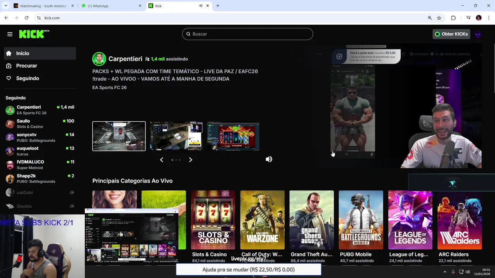
Task: Open Saullo channel in following list
Action: 40,124
